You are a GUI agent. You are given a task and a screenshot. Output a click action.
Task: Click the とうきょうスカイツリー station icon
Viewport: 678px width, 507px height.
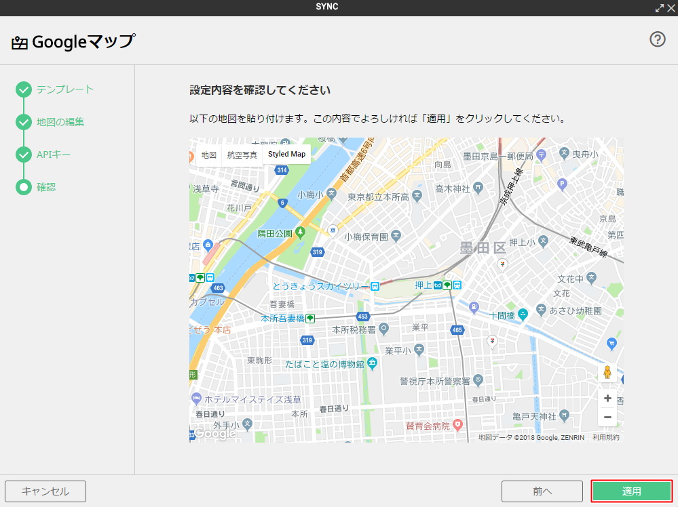tap(375, 286)
